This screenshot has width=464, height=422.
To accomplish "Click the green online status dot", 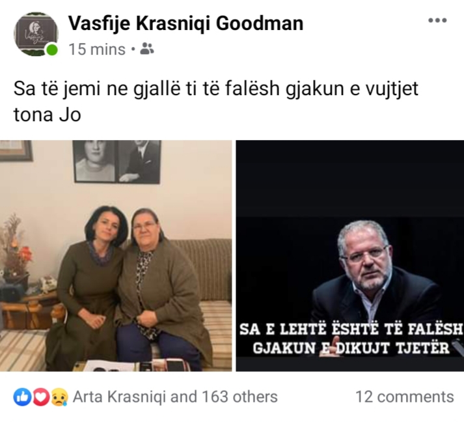I will (x=52, y=49).
